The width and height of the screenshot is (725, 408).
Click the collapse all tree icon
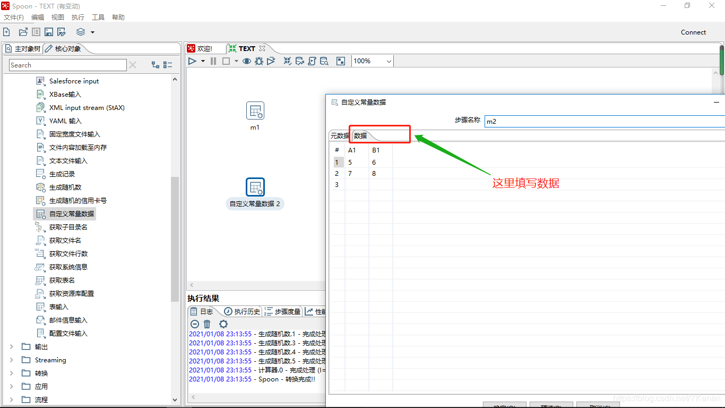[x=168, y=65]
